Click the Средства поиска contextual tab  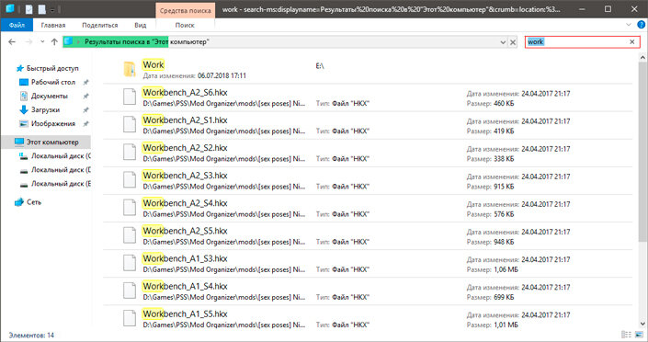185,10
